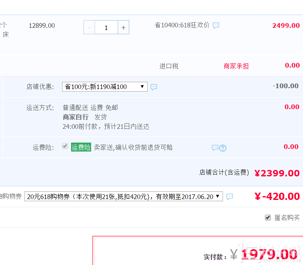The width and height of the screenshot is (303, 265).
Task: Open the chat icon beside 618狂欢价
Action: pos(216,25)
